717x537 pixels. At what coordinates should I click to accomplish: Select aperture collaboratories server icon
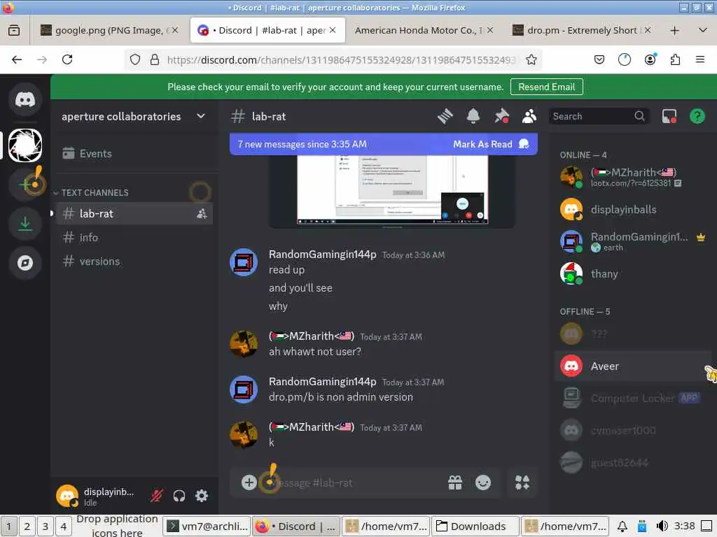(x=25, y=145)
